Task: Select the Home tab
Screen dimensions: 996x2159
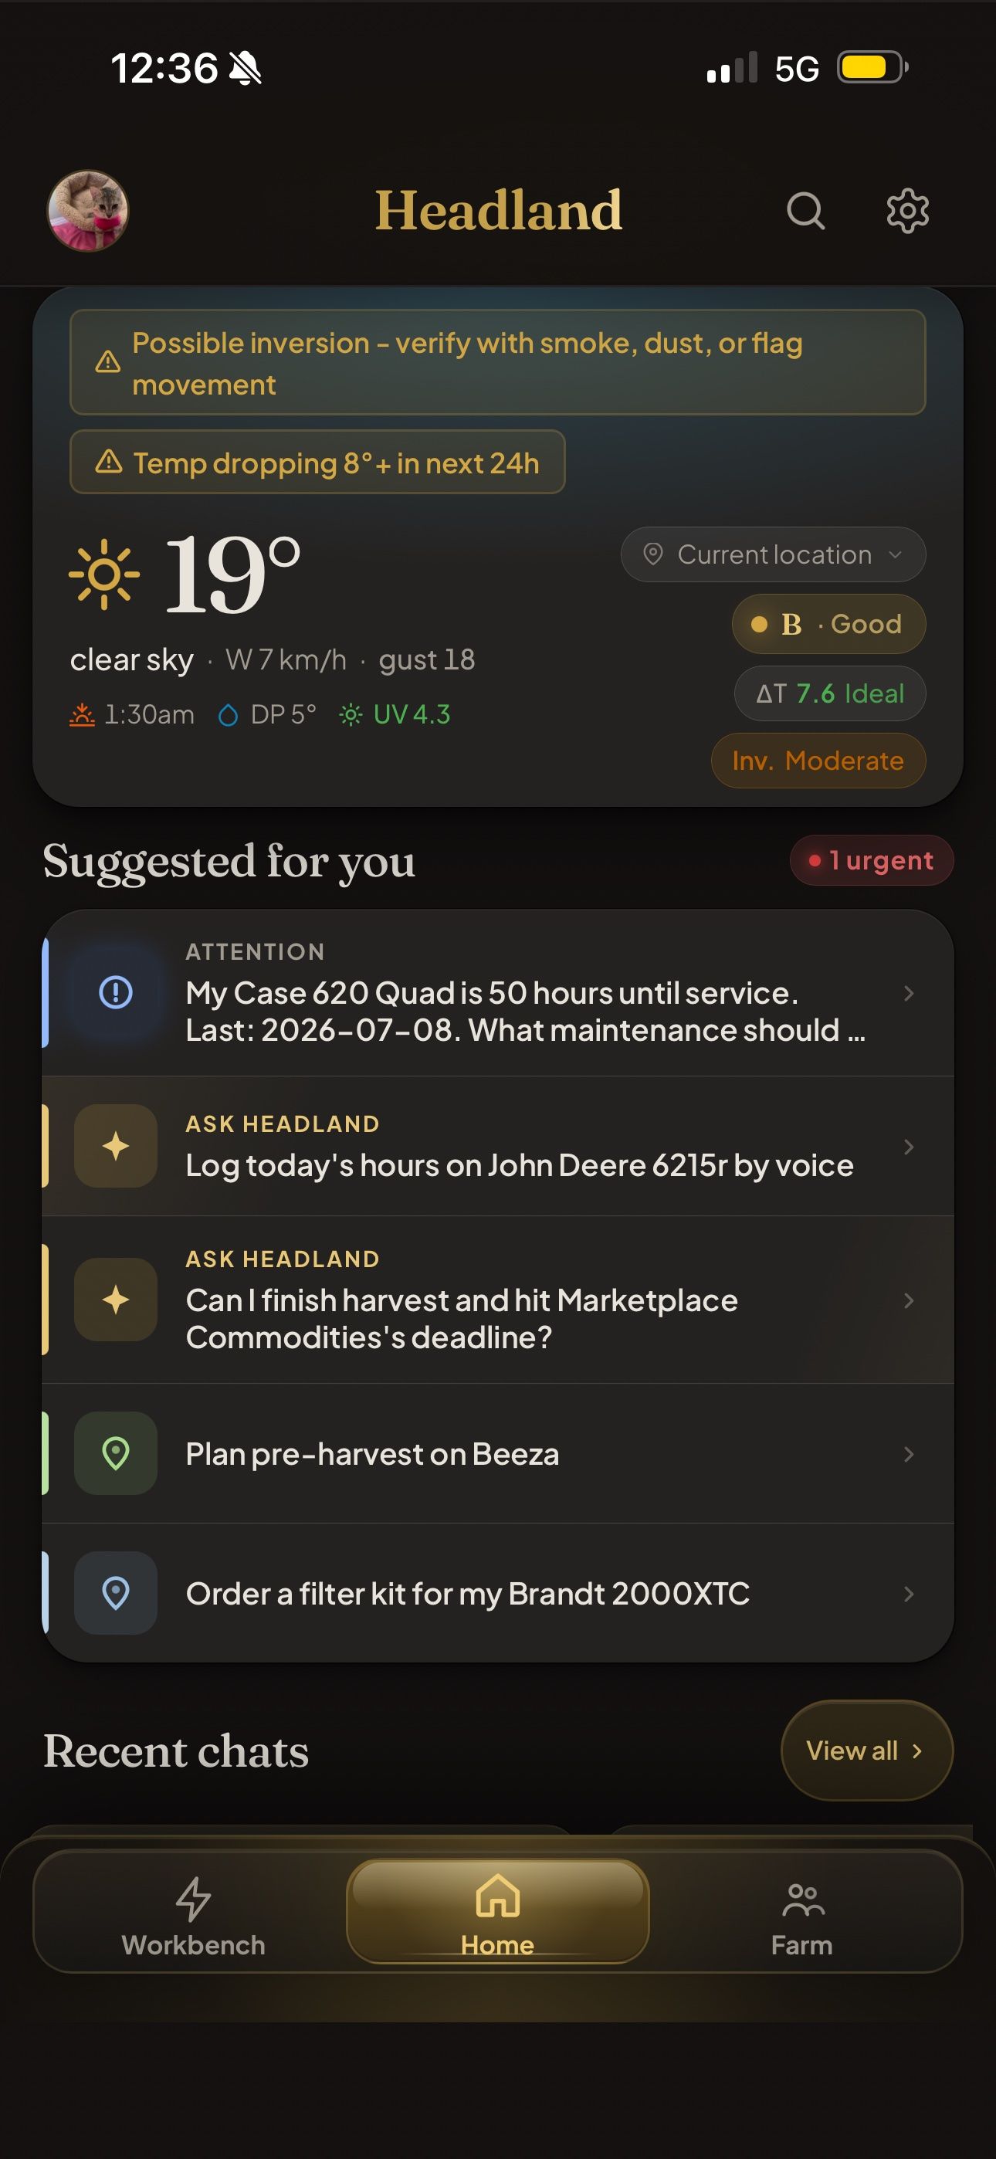Action: [498, 1913]
